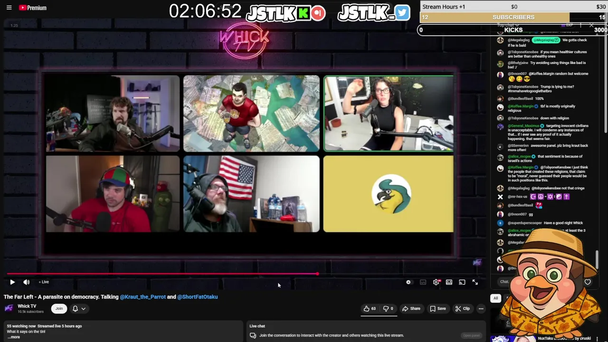Open Whick TV channel avatar
This screenshot has width=608, height=342.
tap(9, 309)
